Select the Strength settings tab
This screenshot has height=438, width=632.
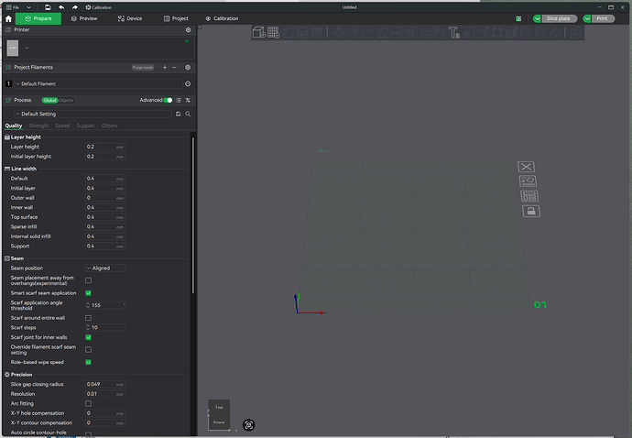[x=38, y=126]
